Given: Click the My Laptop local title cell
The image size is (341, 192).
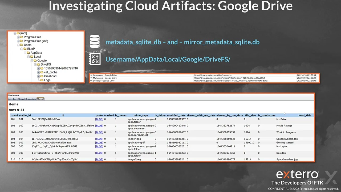Looking at the screenshot, I should [282, 146].
